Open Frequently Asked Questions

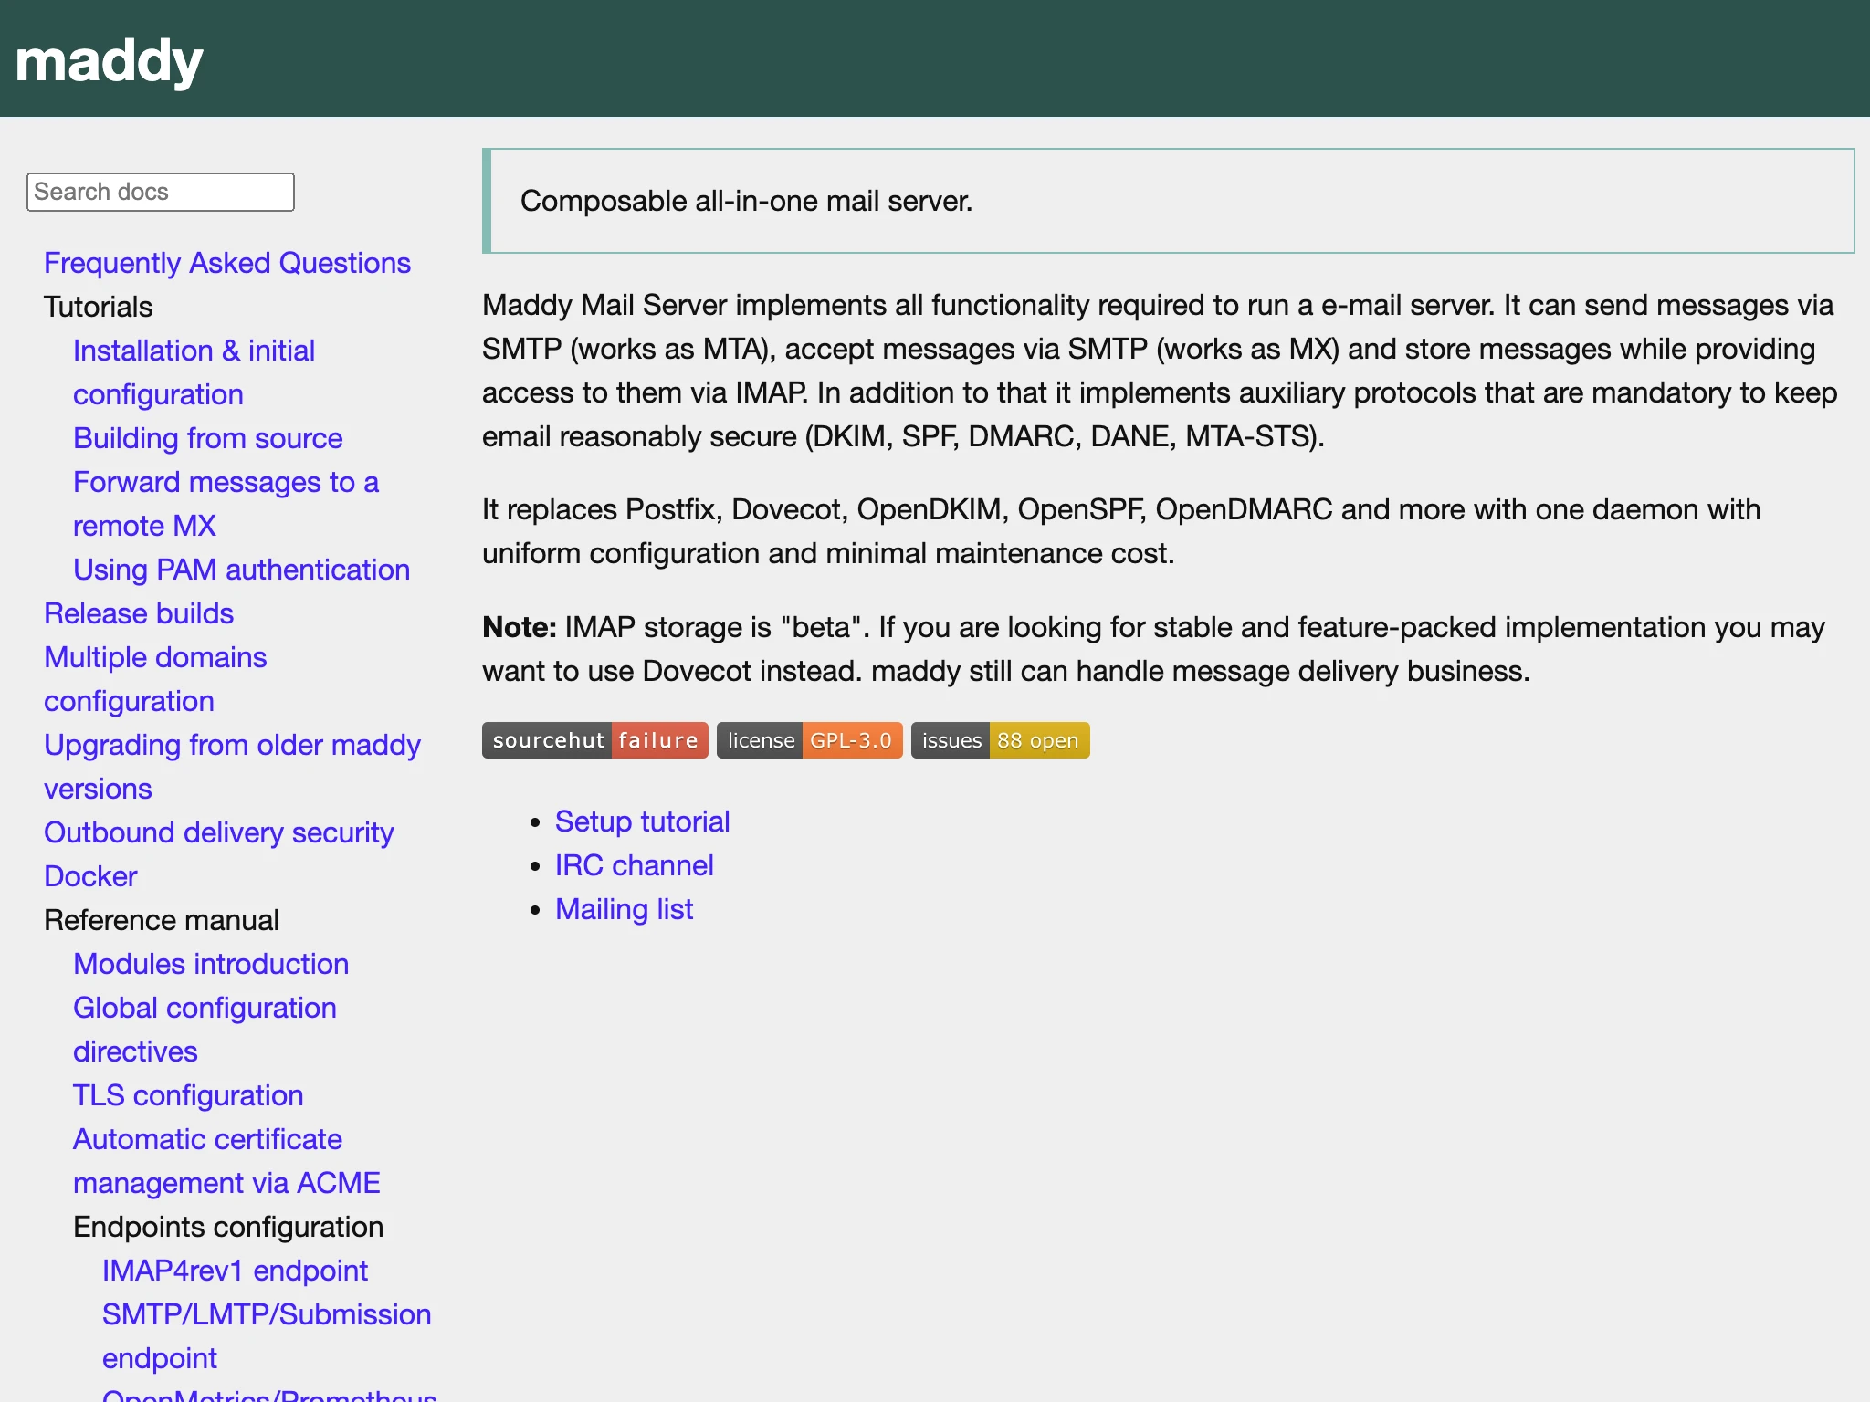226,263
